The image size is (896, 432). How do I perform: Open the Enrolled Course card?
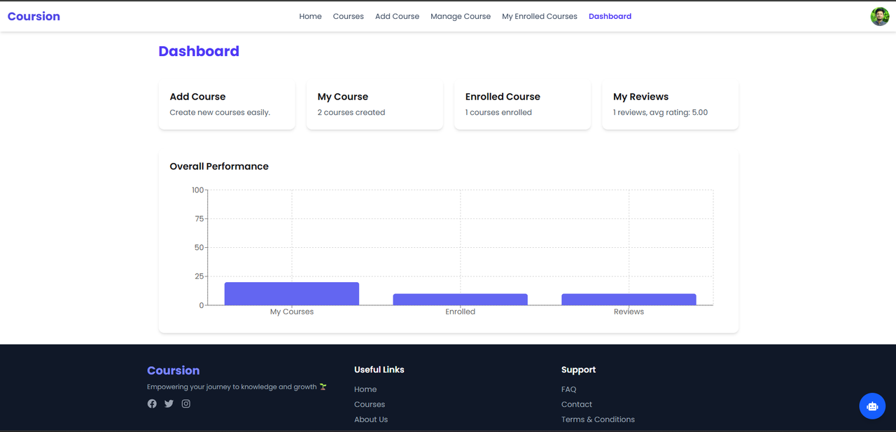(522, 105)
